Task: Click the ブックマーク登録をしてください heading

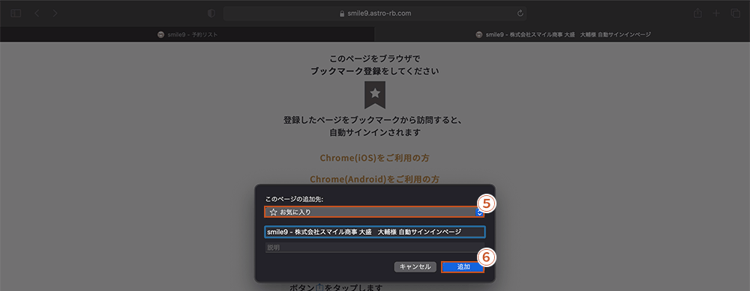Action: click(x=375, y=72)
